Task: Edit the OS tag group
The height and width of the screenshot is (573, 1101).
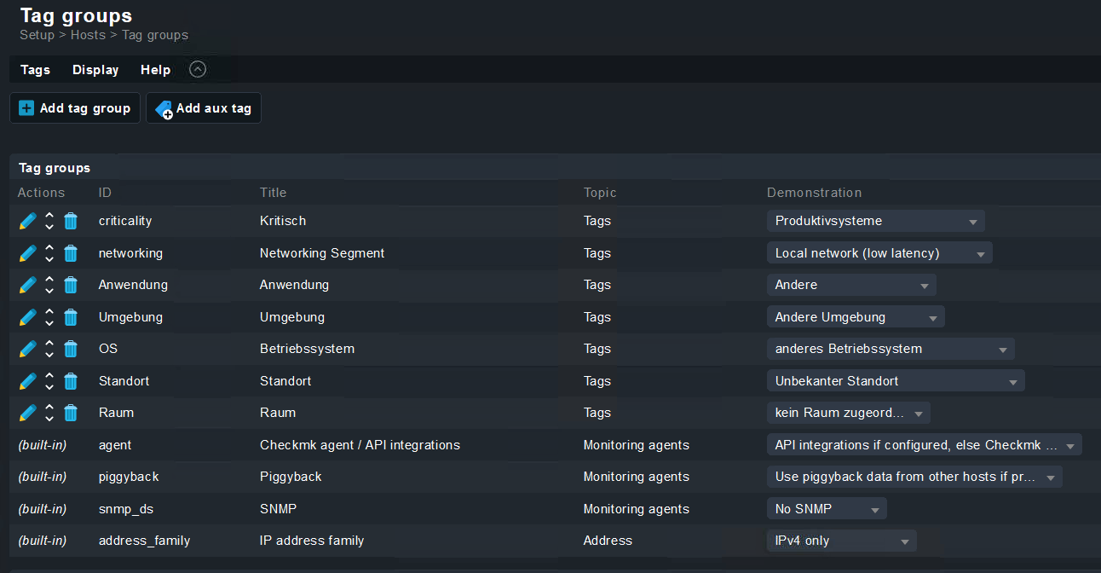Action: [x=27, y=349]
